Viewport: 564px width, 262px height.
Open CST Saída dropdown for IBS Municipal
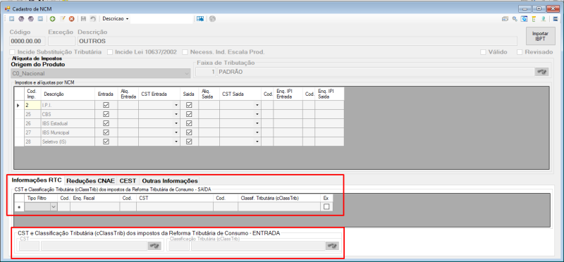257,132
